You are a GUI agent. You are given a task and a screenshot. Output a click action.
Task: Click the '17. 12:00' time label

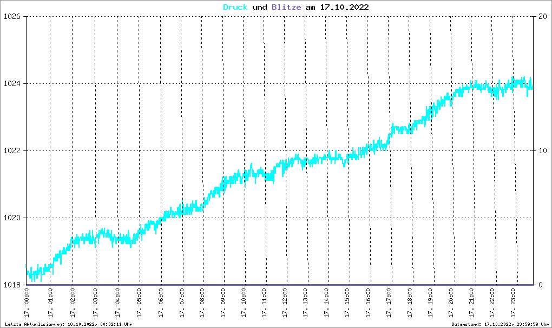click(285, 303)
